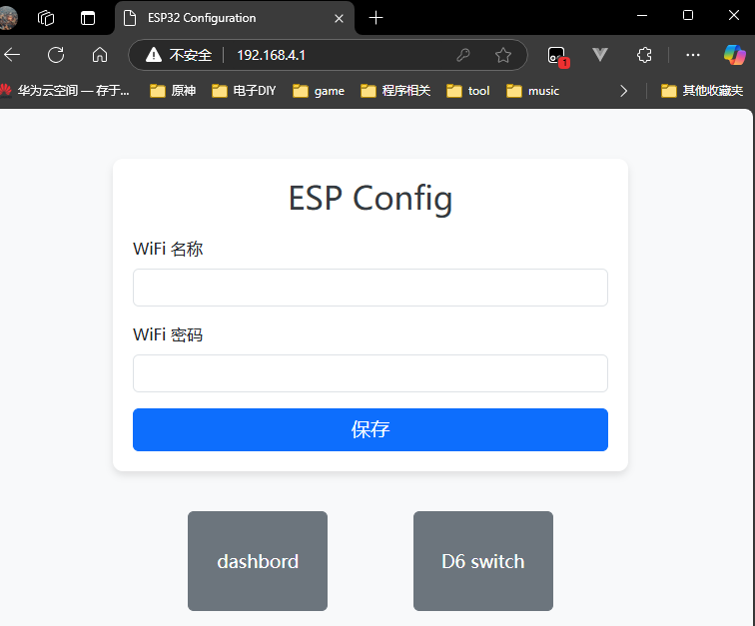Click the ESP Config heading
755x626 pixels.
coord(371,198)
